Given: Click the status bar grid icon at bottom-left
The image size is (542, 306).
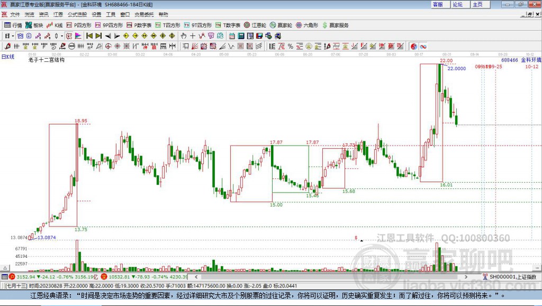Looking at the screenshot, I should (4, 276).
